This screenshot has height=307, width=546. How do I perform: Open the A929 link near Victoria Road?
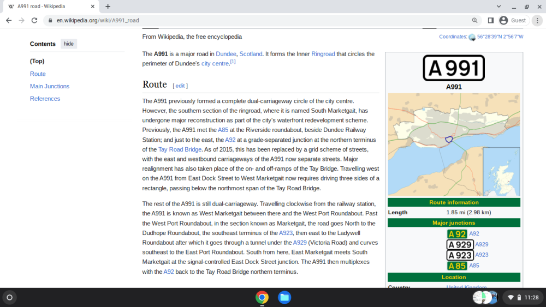[299, 243]
